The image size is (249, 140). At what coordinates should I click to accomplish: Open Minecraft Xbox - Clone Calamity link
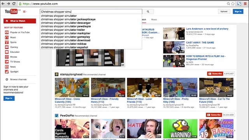(x=67, y=100)
